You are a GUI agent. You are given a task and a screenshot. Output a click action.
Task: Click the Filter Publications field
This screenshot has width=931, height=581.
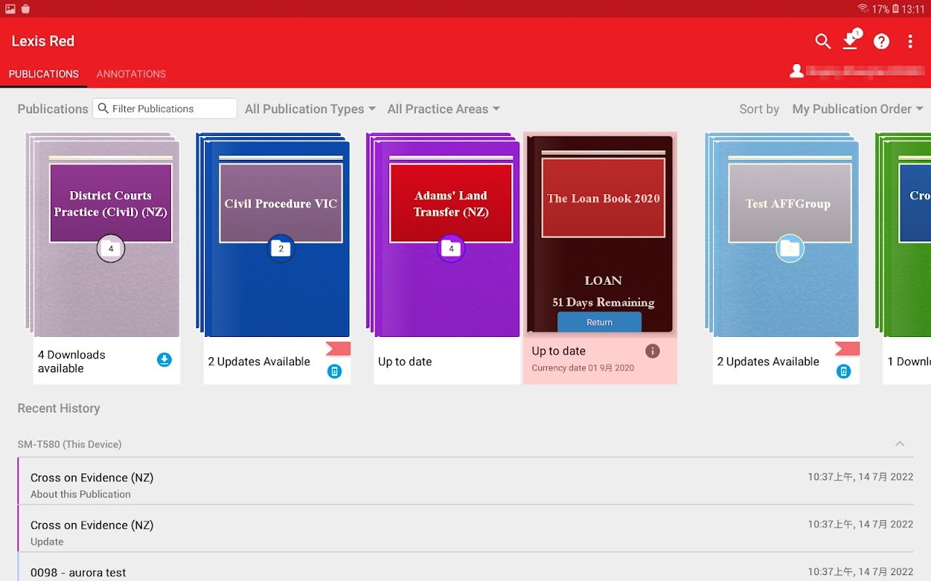coord(165,108)
